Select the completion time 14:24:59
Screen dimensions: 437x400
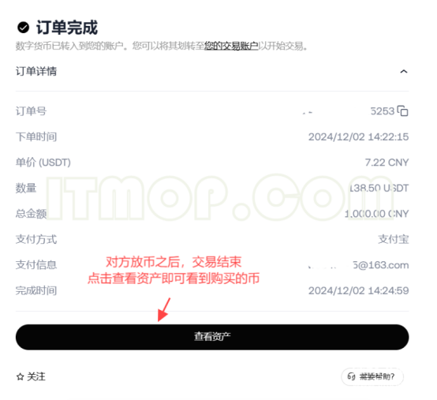point(358,291)
